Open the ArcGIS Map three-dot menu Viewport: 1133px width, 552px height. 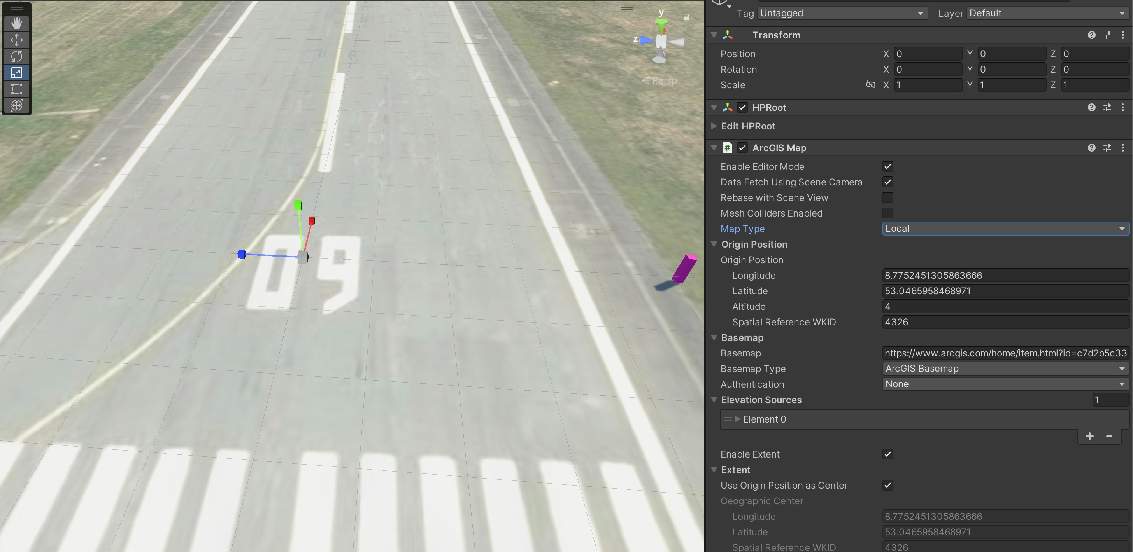click(1123, 148)
